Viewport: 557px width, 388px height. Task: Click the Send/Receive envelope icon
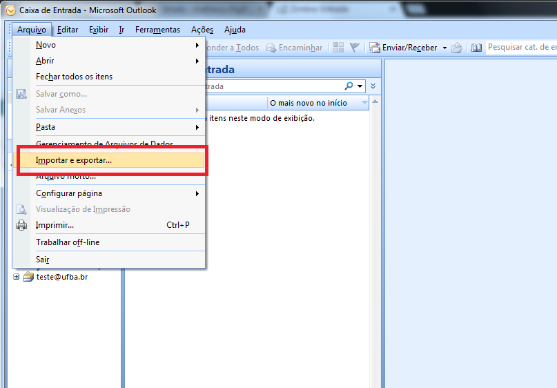point(375,48)
